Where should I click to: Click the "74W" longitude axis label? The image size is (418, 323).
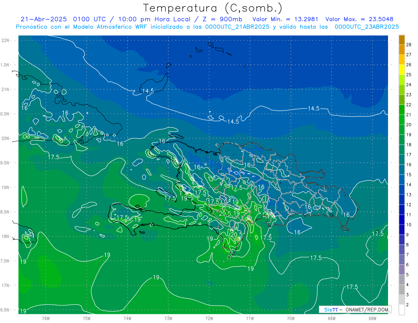[x=127, y=318]
